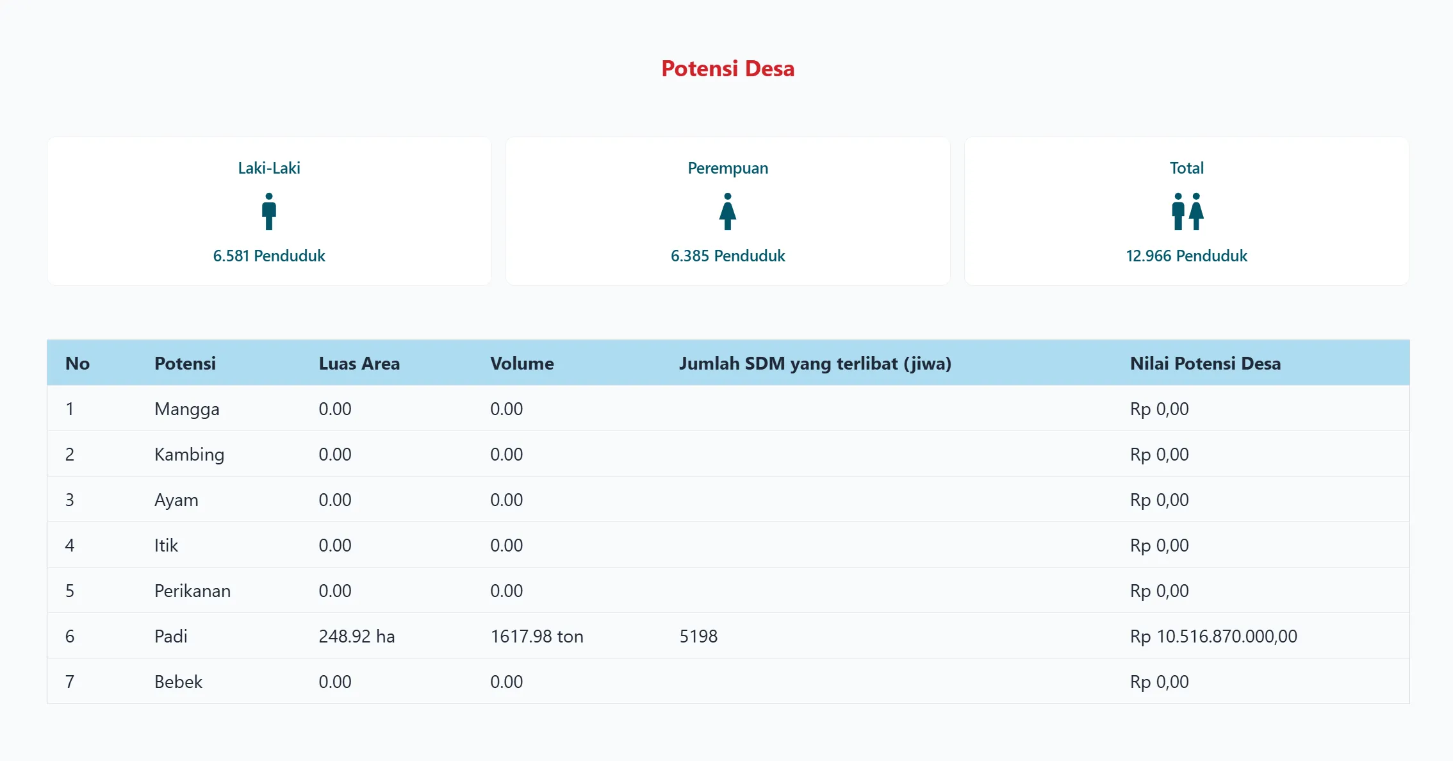Click the female person icon

click(x=728, y=211)
